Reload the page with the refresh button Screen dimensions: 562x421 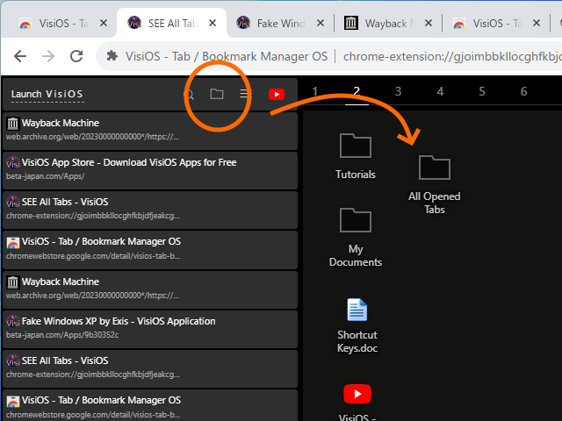tap(76, 56)
